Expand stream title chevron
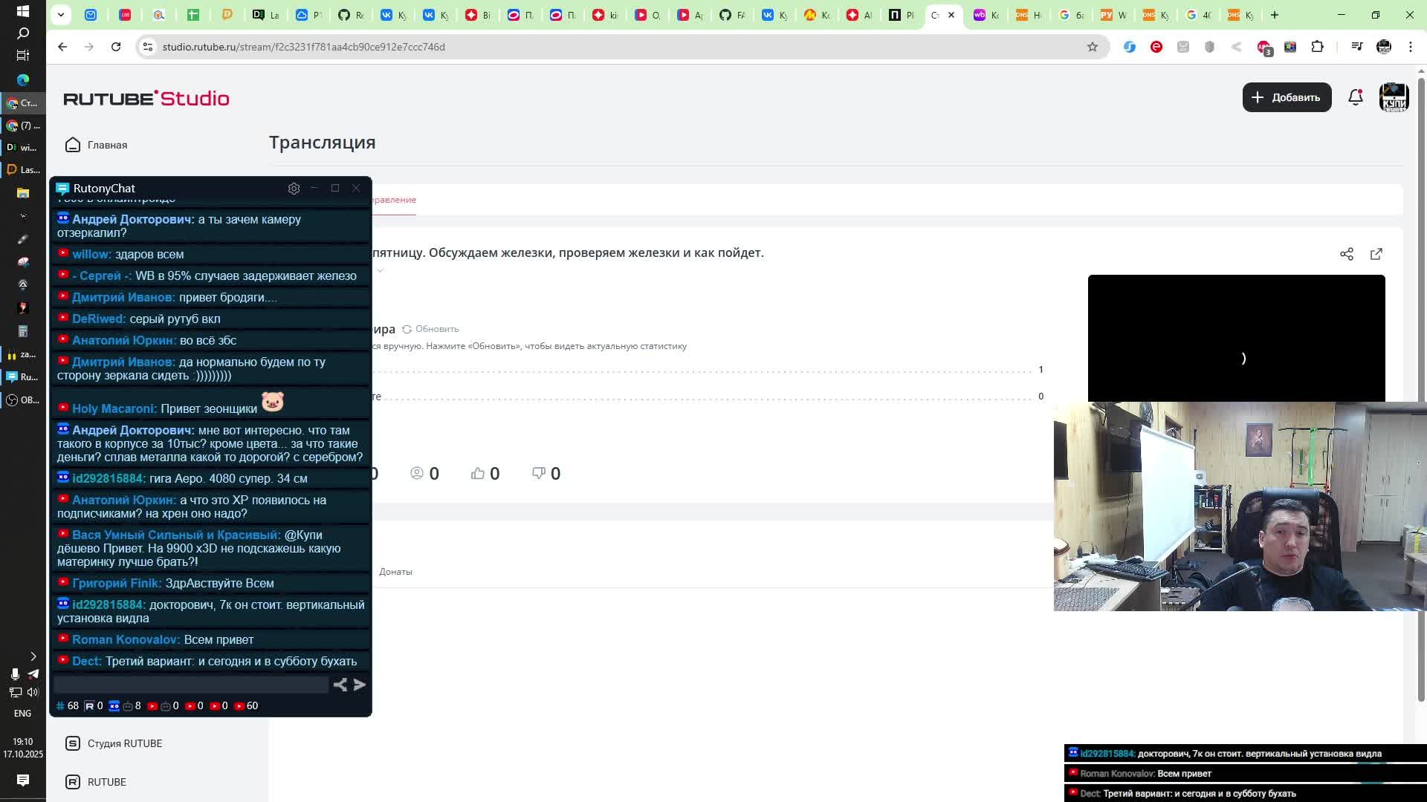1427x802 pixels. [x=380, y=270]
